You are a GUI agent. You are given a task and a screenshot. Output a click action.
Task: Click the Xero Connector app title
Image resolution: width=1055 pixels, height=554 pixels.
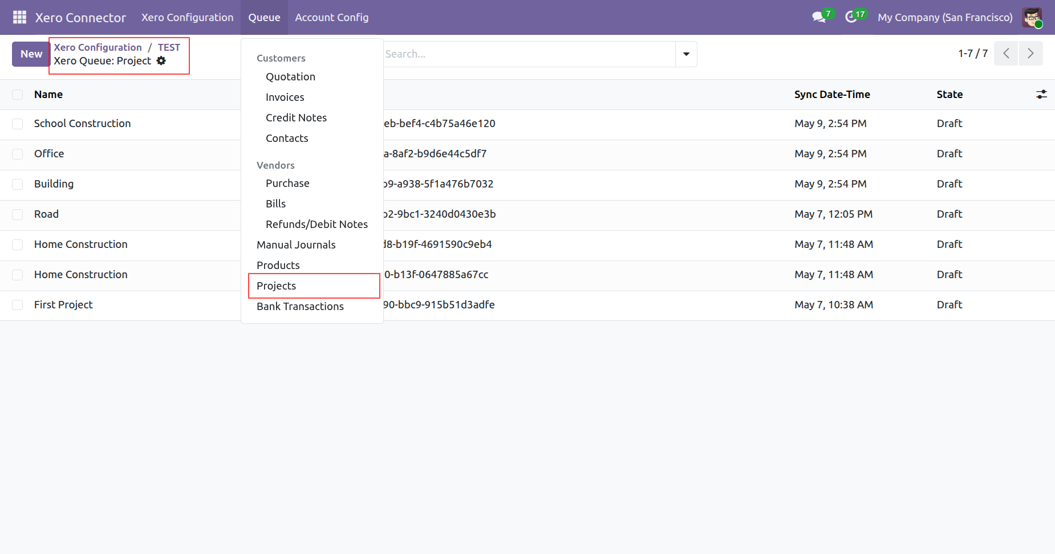tap(80, 17)
